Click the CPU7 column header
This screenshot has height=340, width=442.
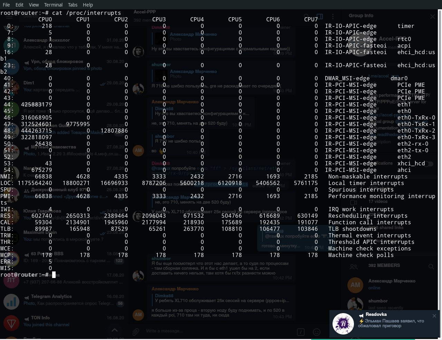[x=311, y=20]
